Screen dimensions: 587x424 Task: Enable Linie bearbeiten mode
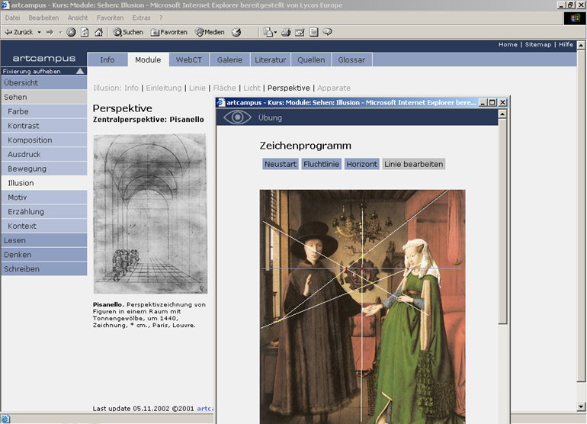pyautogui.click(x=413, y=164)
